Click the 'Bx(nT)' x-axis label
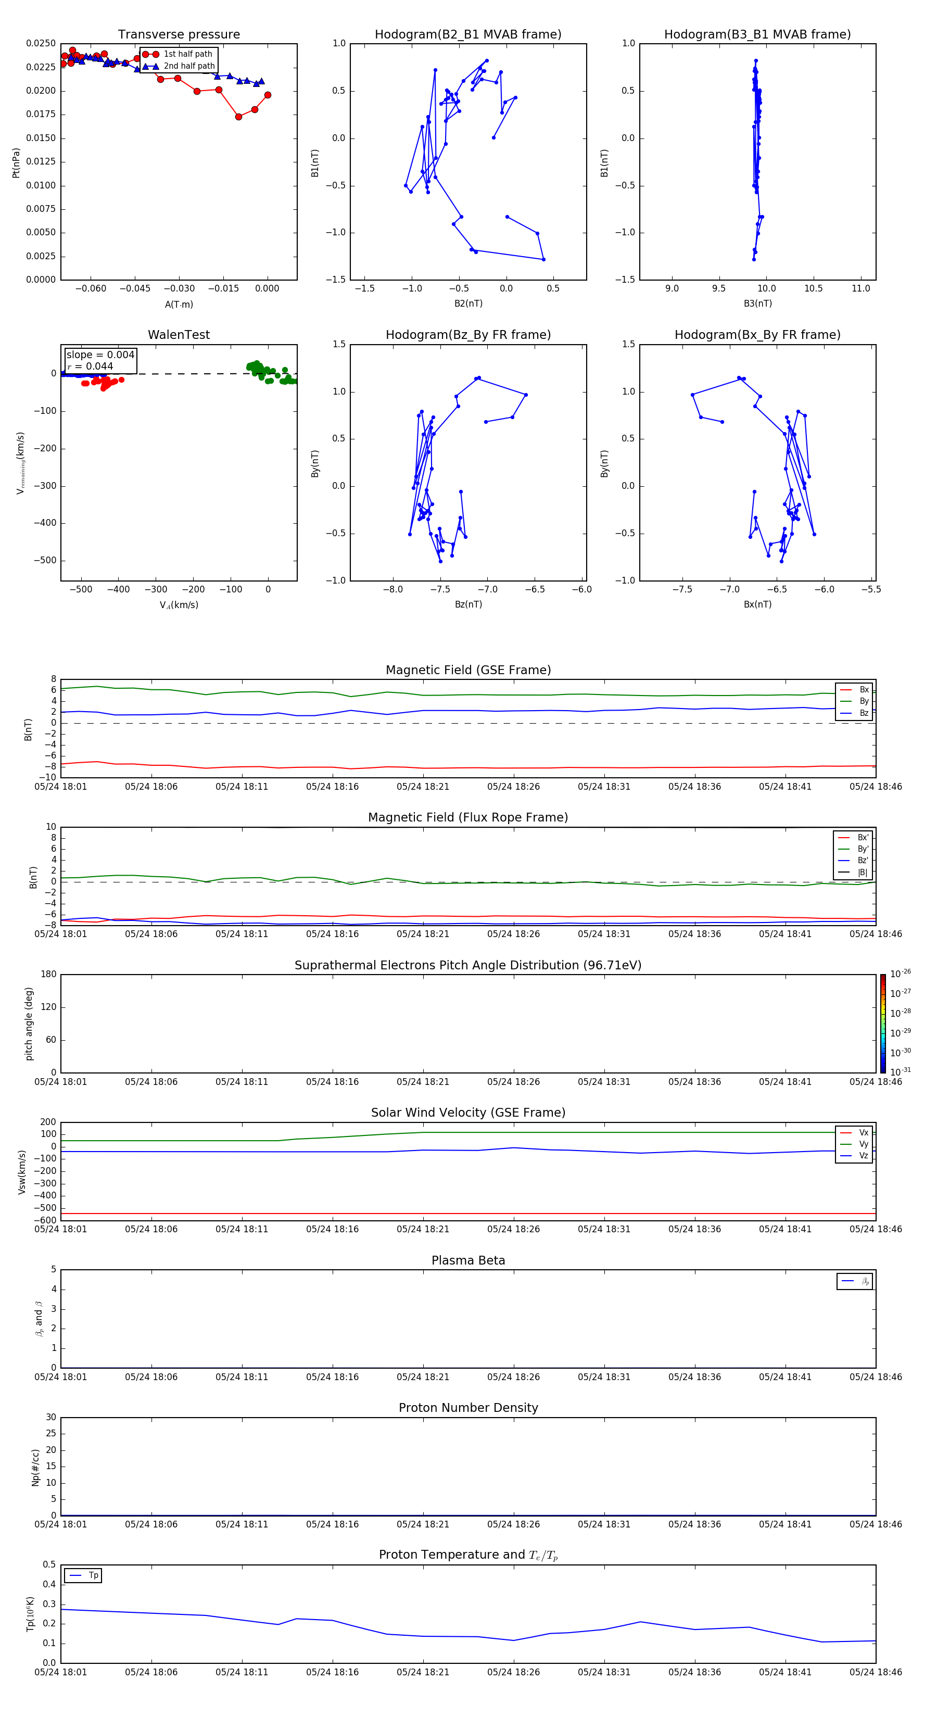Viewport: 937px width, 1718px height. (x=757, y=604)
